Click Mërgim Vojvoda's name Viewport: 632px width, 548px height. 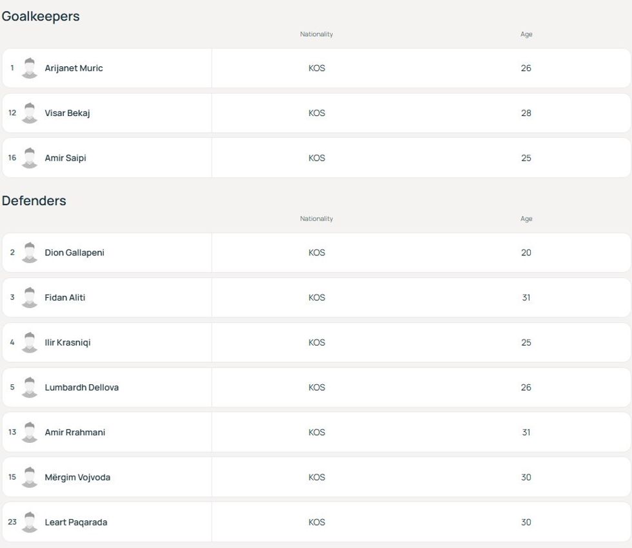click(77, 478)
